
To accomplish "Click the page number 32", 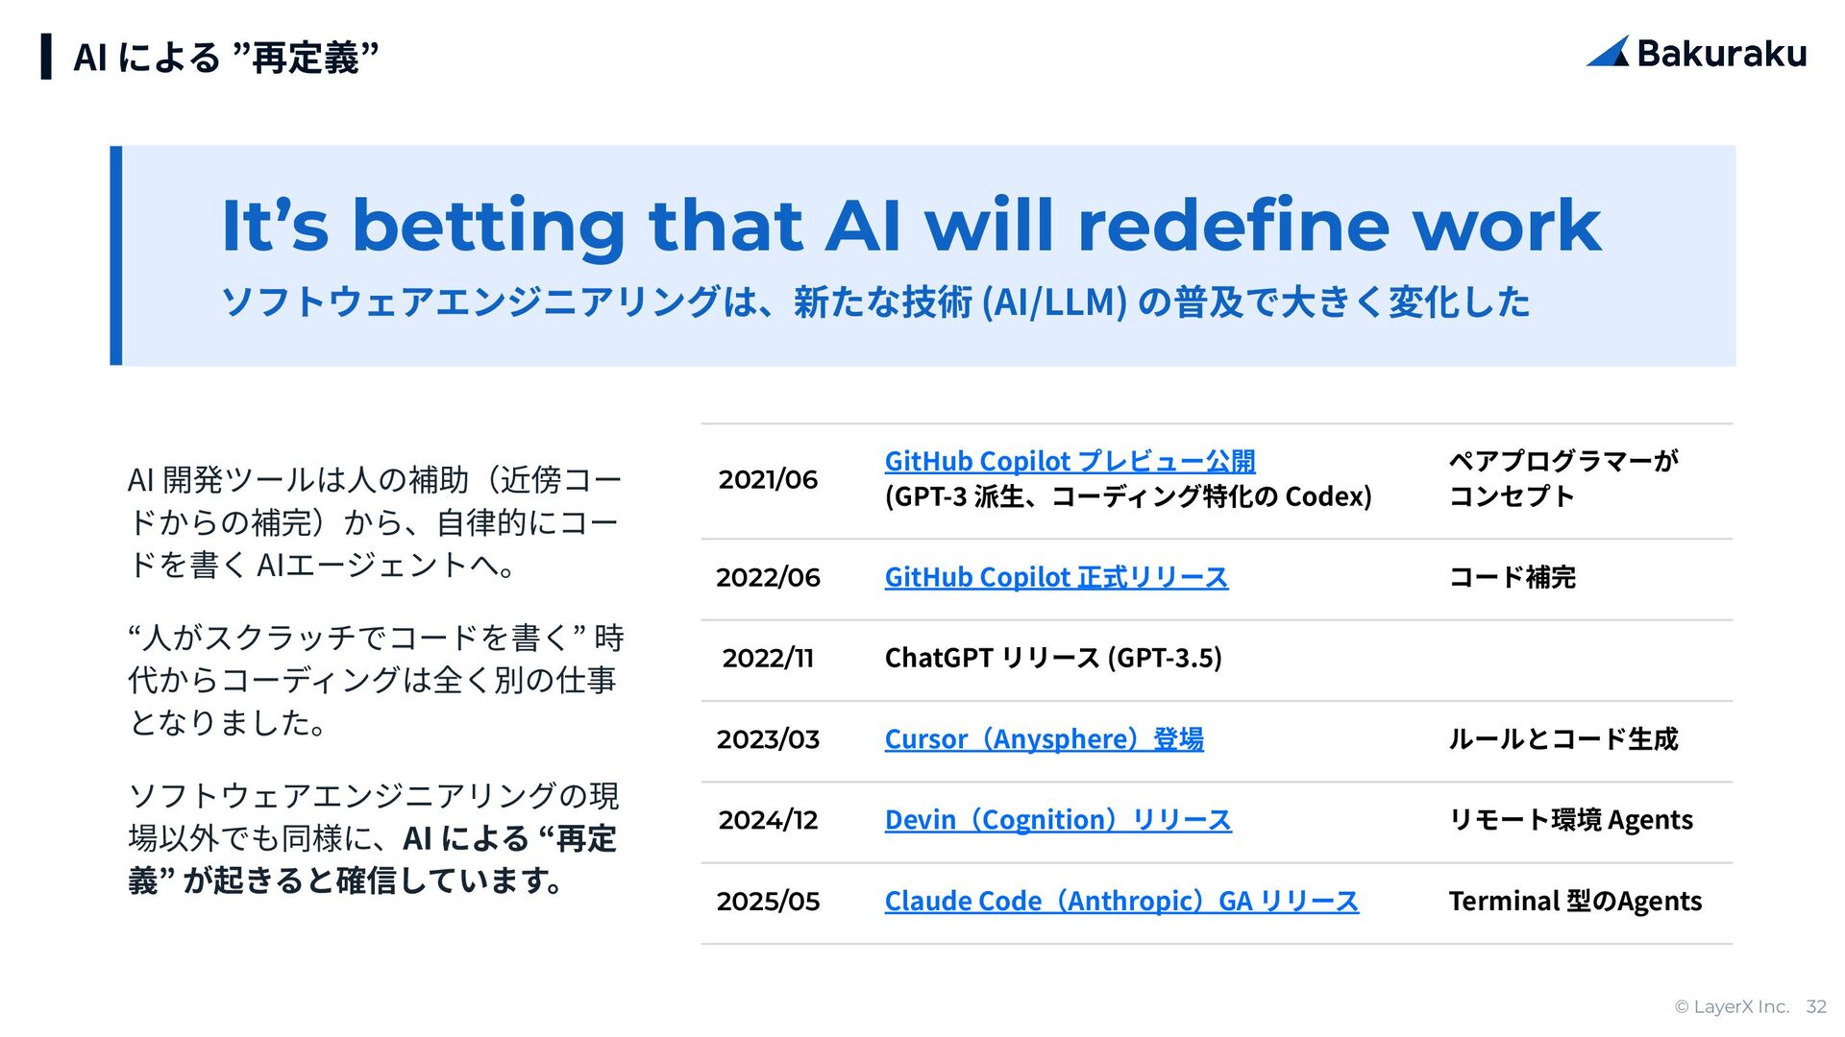I will 1815,1006.
